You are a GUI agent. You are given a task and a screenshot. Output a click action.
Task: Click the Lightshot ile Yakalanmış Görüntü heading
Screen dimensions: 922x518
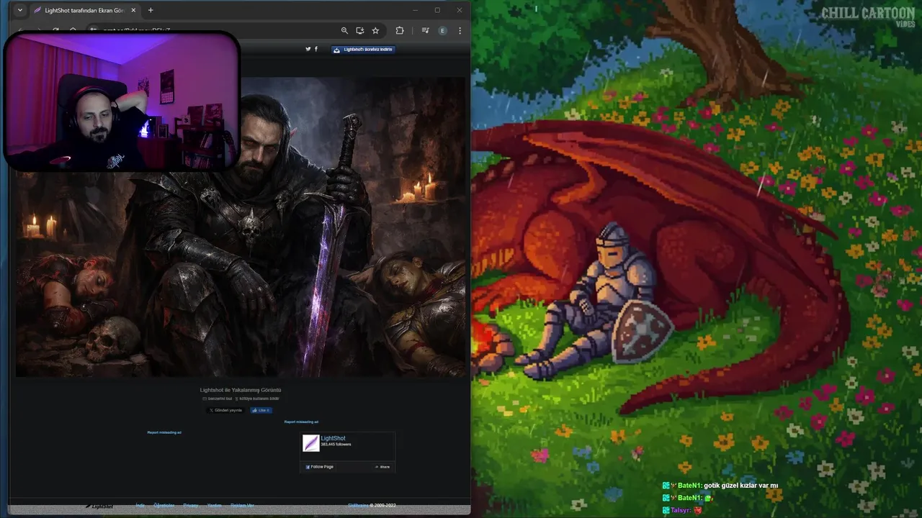241,390
